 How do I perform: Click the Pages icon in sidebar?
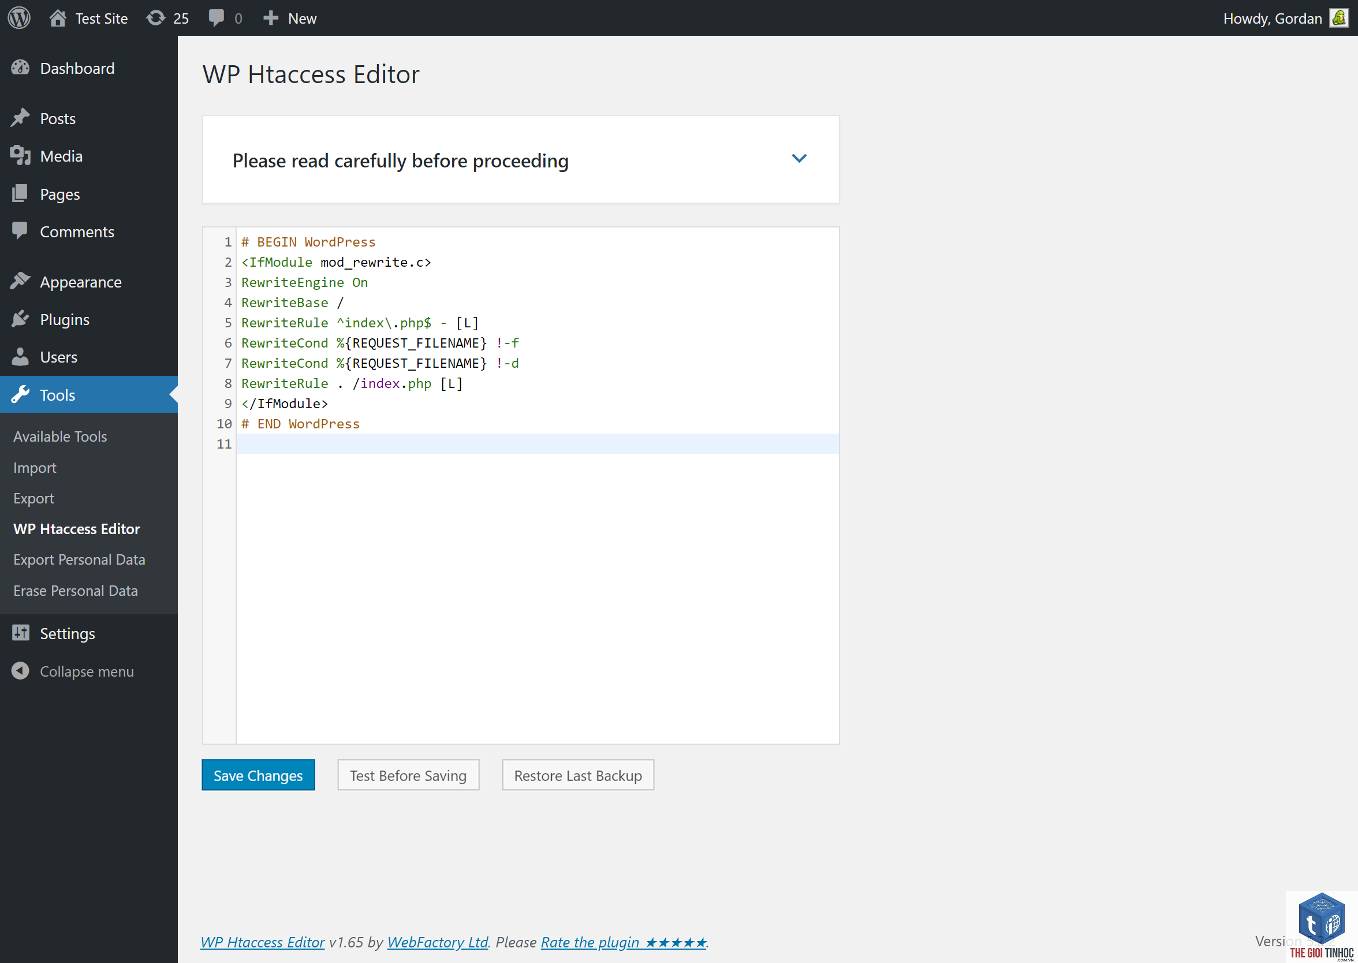[20, 193]
